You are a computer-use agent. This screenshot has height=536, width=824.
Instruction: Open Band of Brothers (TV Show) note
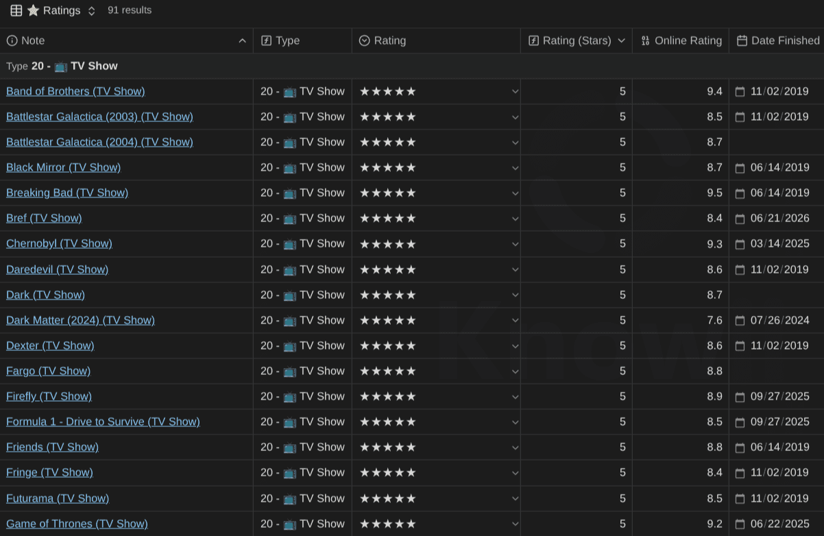(x=75, y=91)
